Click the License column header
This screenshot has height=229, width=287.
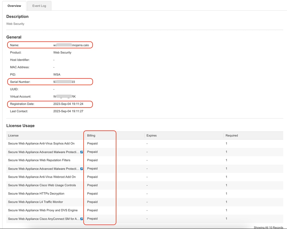pyautogui.click(x=13, y=136)
